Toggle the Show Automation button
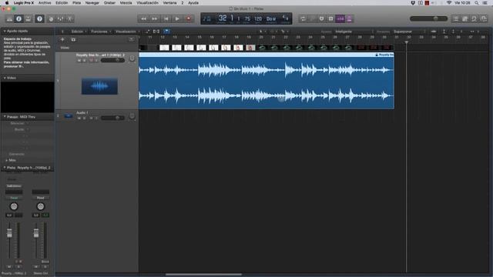 [x=147, y=32]
